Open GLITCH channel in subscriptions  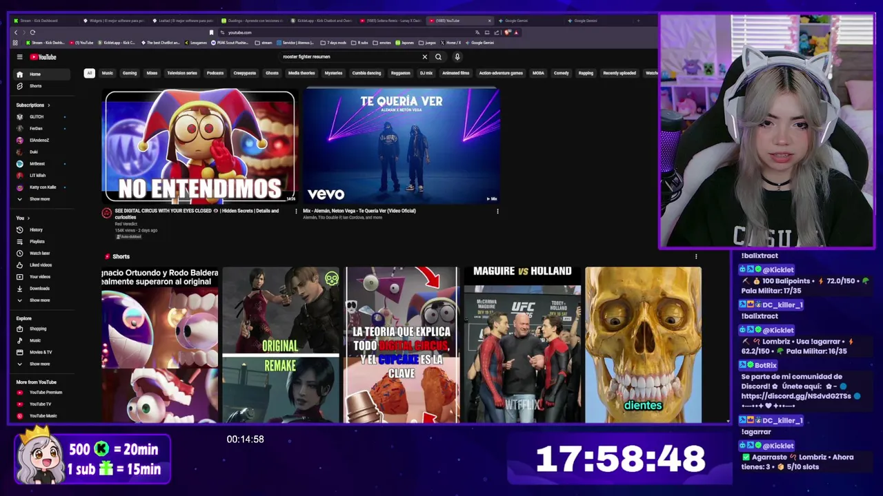pos(43,117)
